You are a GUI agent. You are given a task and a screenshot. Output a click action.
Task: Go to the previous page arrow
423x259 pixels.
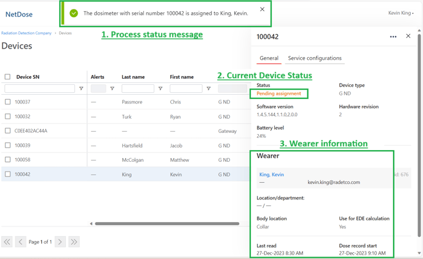tap(20, 242)
